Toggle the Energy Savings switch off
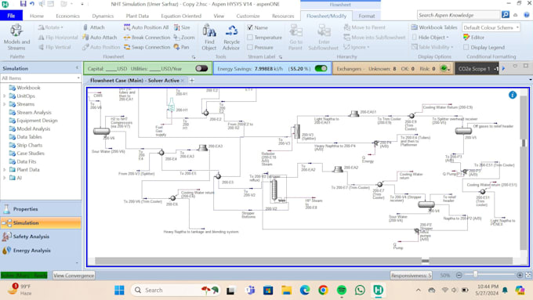 click(x=321, y=68)
